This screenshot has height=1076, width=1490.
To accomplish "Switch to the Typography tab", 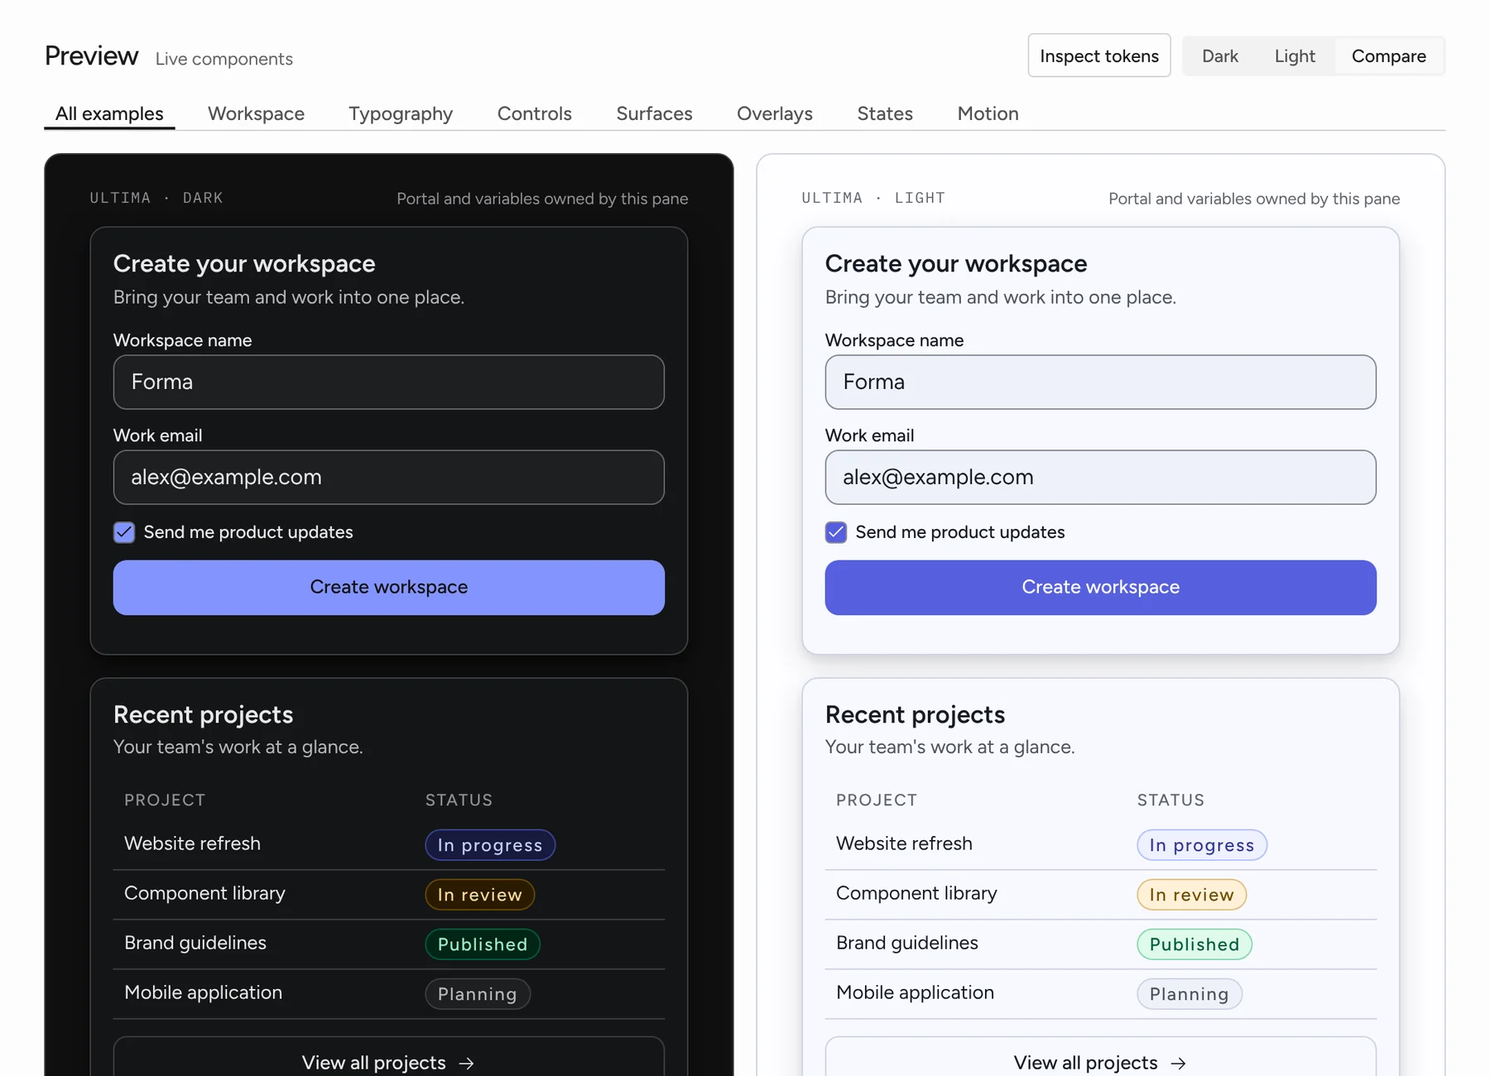I will coord(401,113).
